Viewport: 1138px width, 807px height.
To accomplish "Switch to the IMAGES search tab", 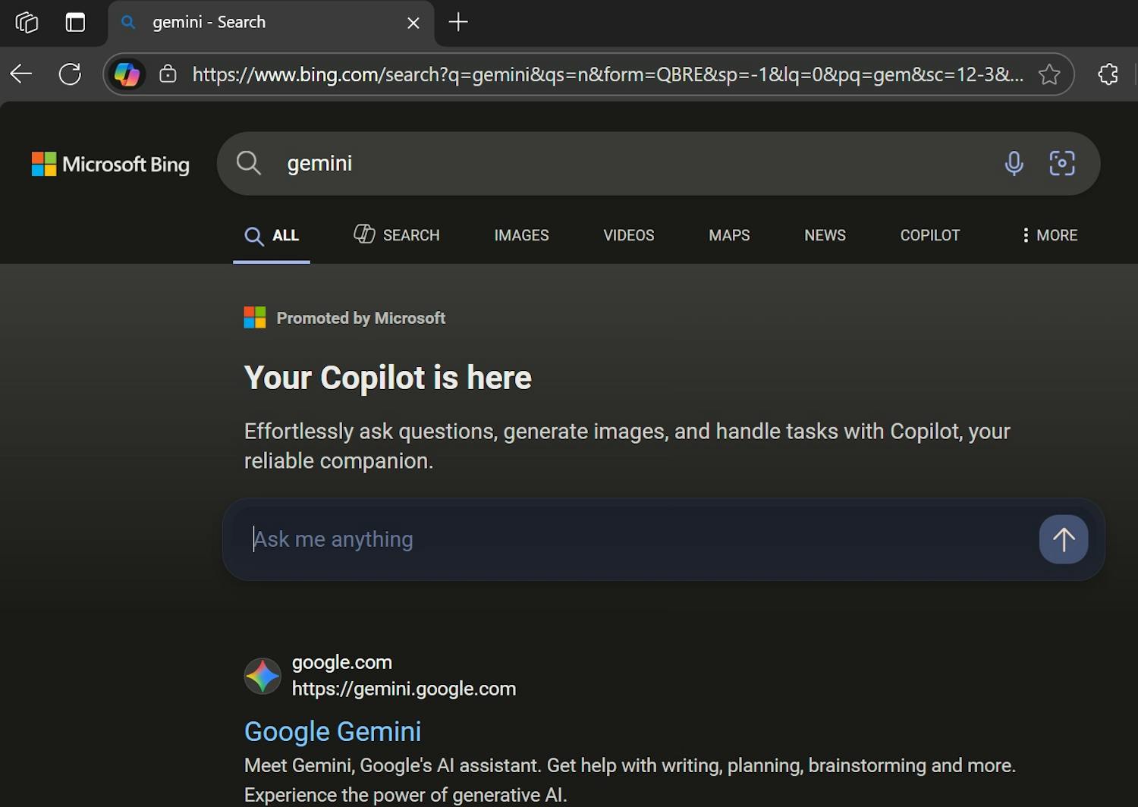I will coord(521,235).
